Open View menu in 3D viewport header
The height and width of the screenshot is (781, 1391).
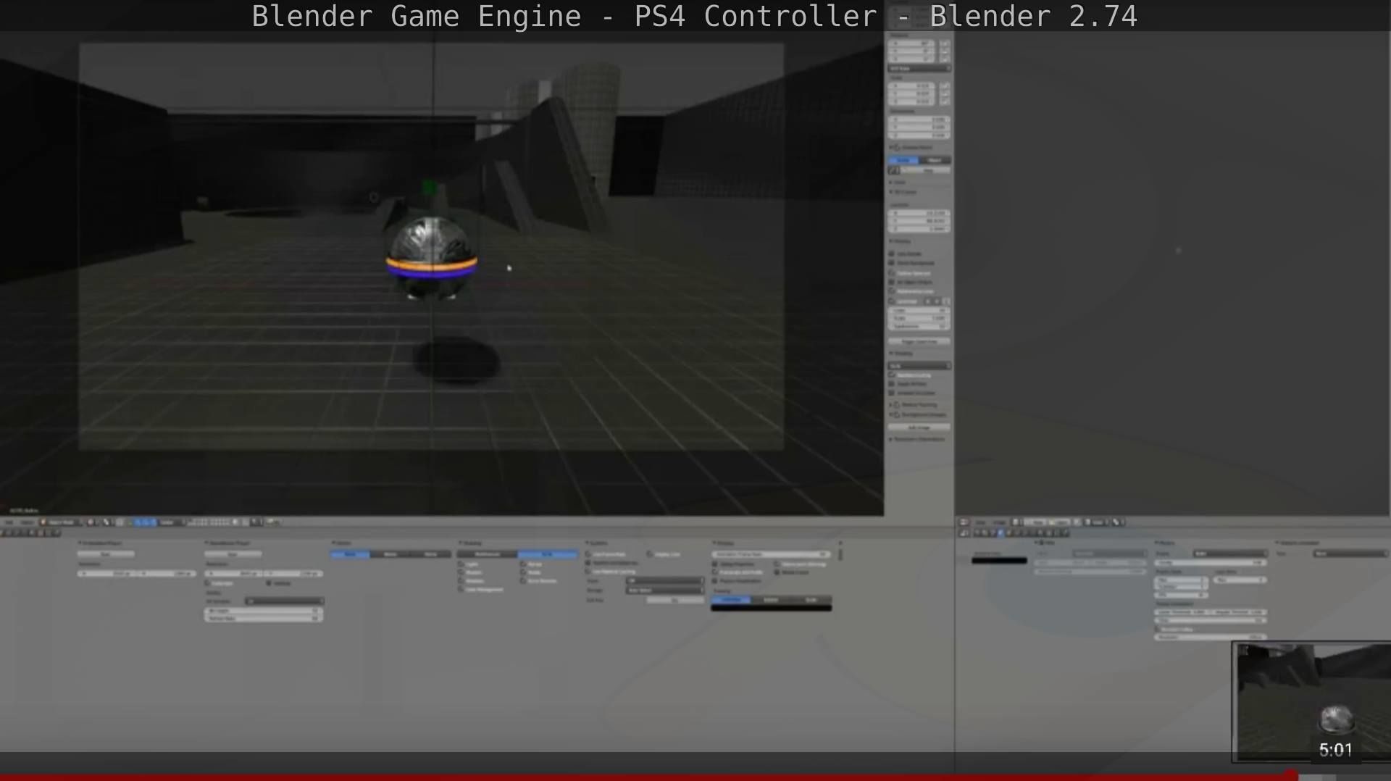tap(9, 522)
